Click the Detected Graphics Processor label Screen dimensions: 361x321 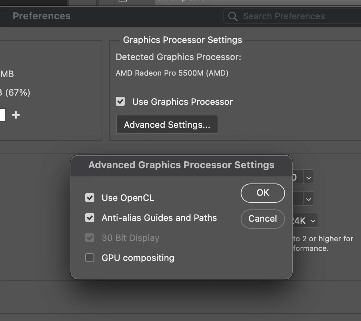click(178, 57)
